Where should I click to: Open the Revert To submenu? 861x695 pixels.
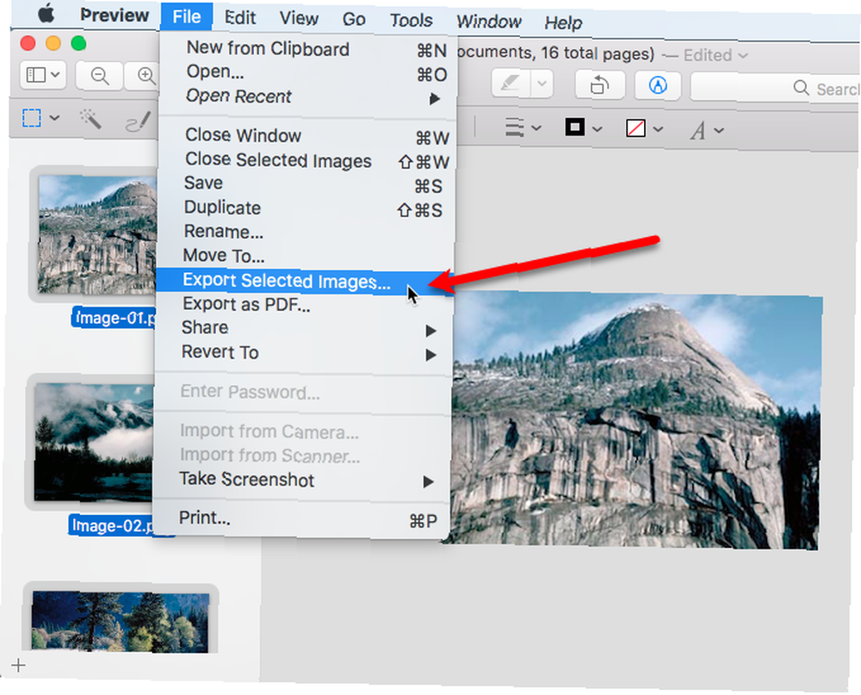tap(304, 352)
